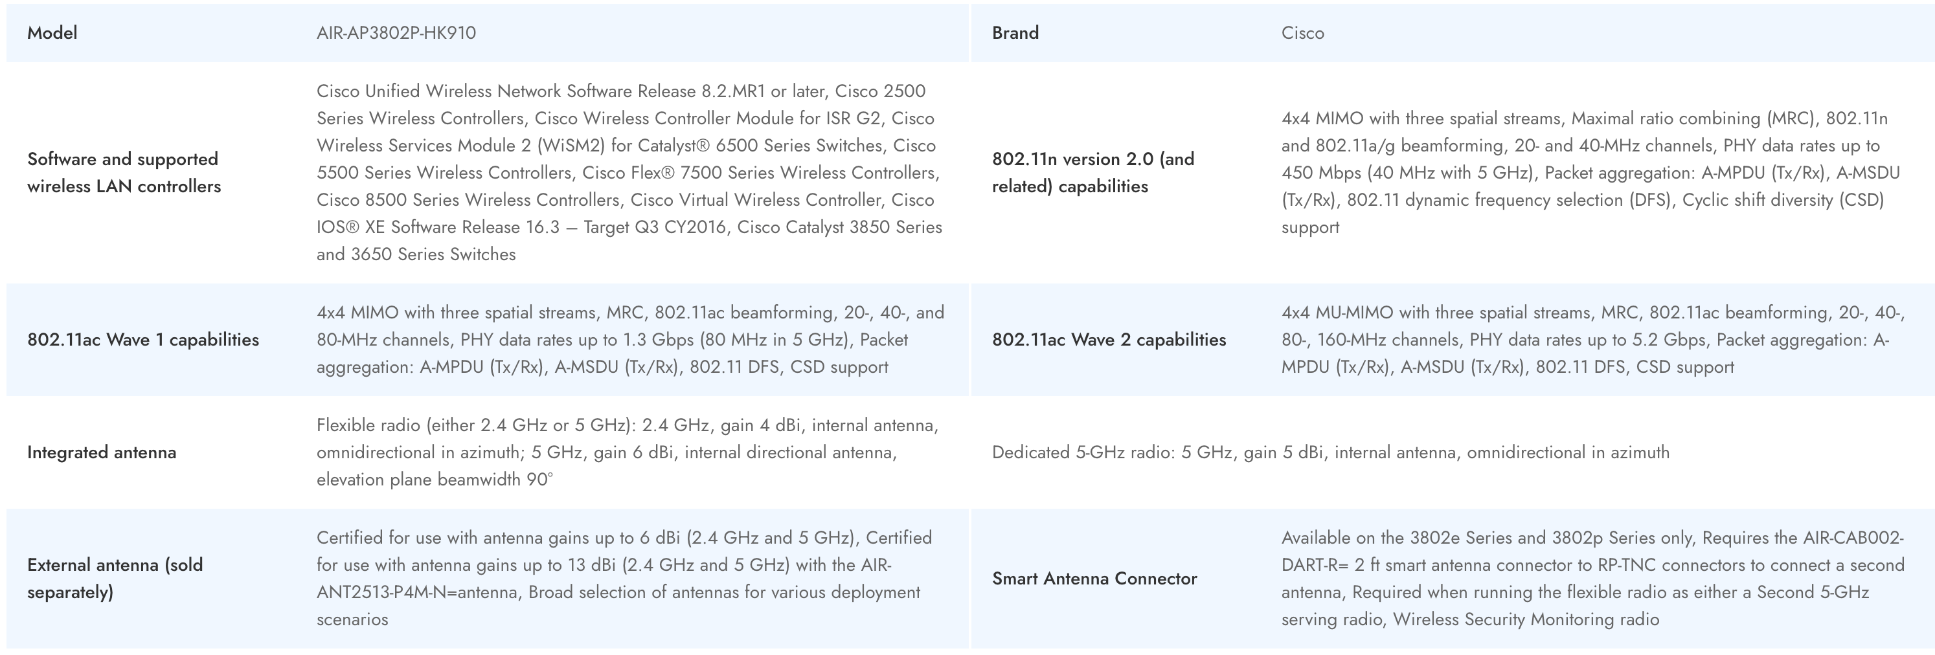Click the Cisco brand value
The image size is (1935, 655).
(x=1302, y=33)
